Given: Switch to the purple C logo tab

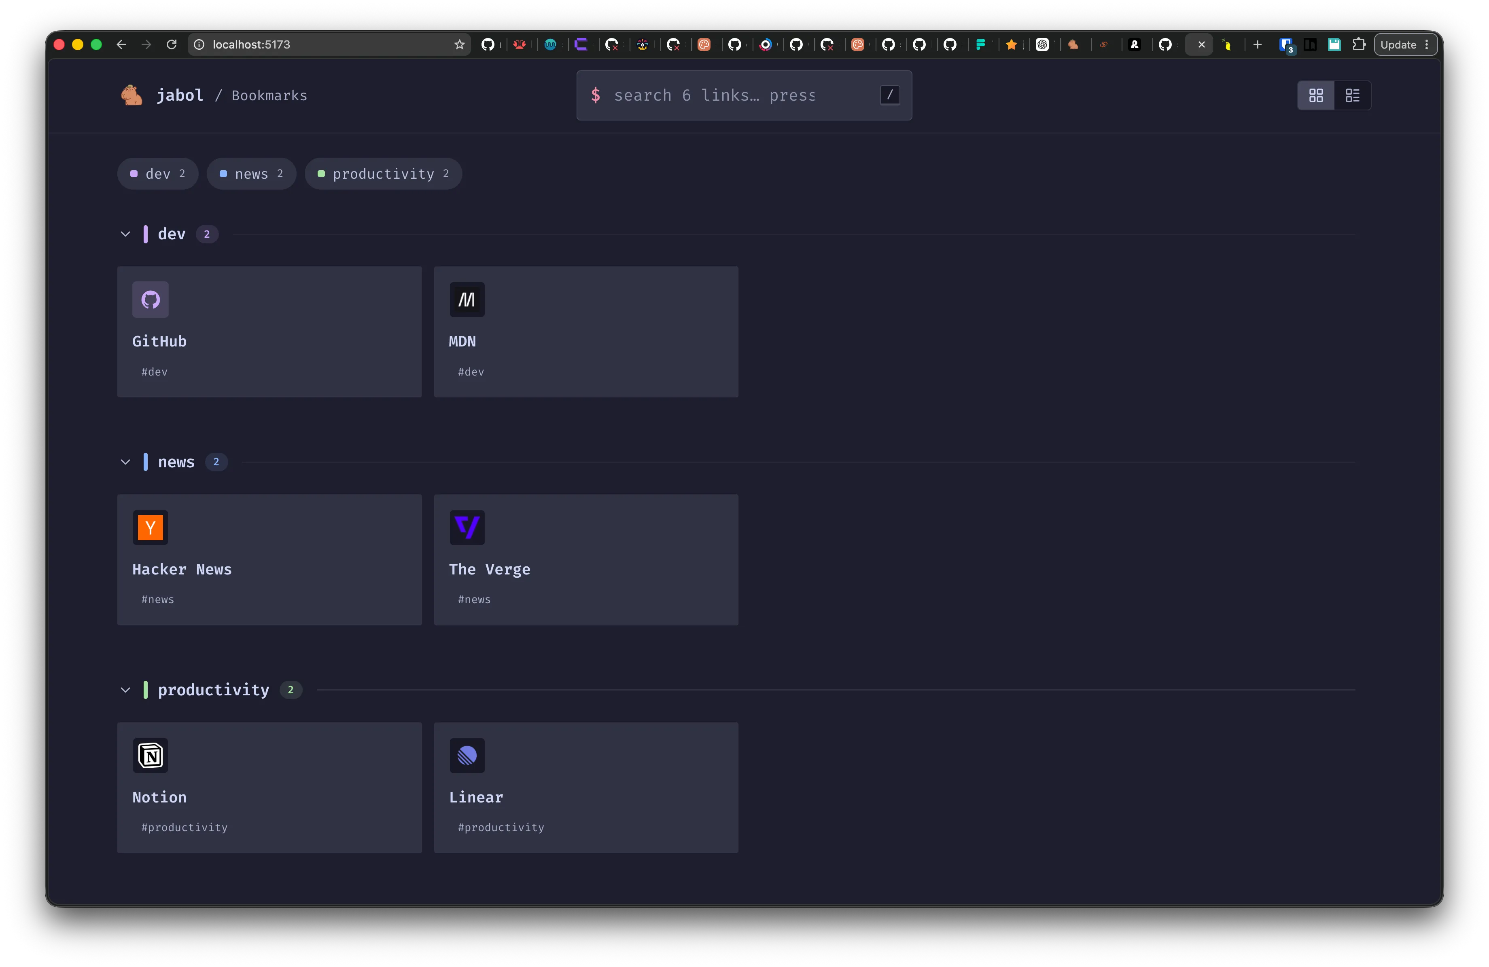Looking at the screenshot, I should click(x=581, y=44).
